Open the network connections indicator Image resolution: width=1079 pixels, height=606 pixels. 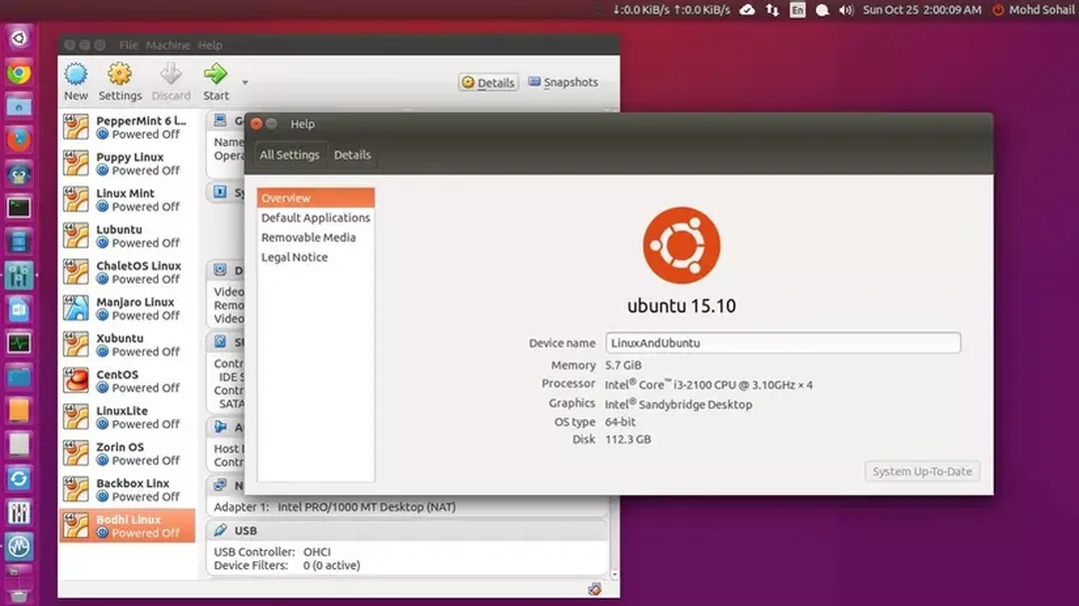772,10
